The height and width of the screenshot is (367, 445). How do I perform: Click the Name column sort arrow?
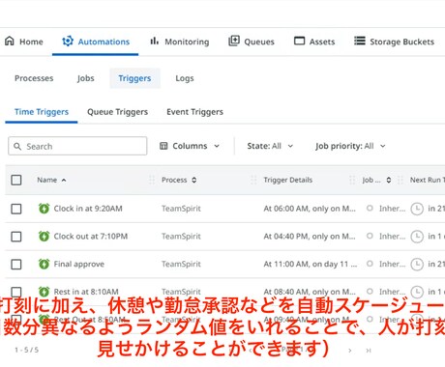click(x=64, y=180)
